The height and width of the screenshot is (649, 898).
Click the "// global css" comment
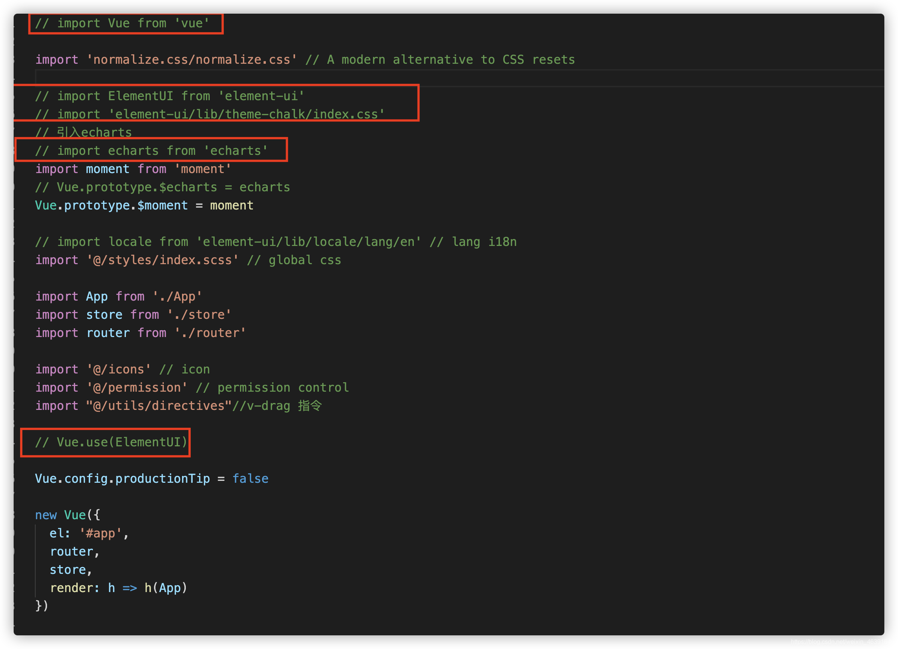coord(294,260)
